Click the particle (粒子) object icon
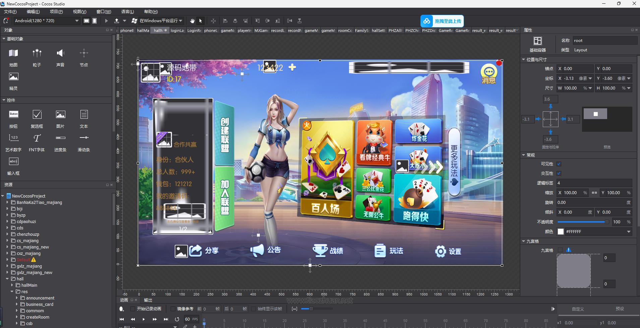640x328 pixels. coord(37,53)
